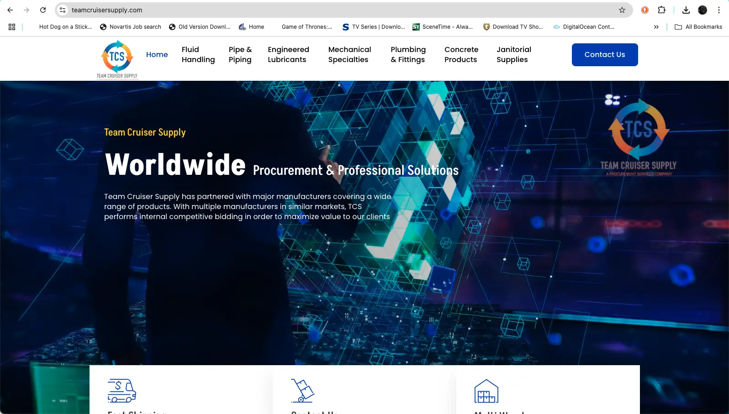Open the Novartis Job search bookmark

click(131, 27)
